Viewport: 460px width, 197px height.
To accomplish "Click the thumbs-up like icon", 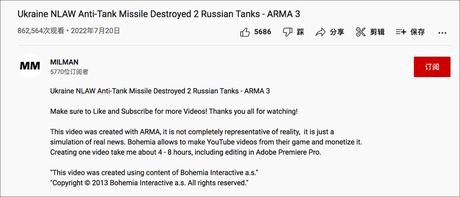I will click(245, 32).
